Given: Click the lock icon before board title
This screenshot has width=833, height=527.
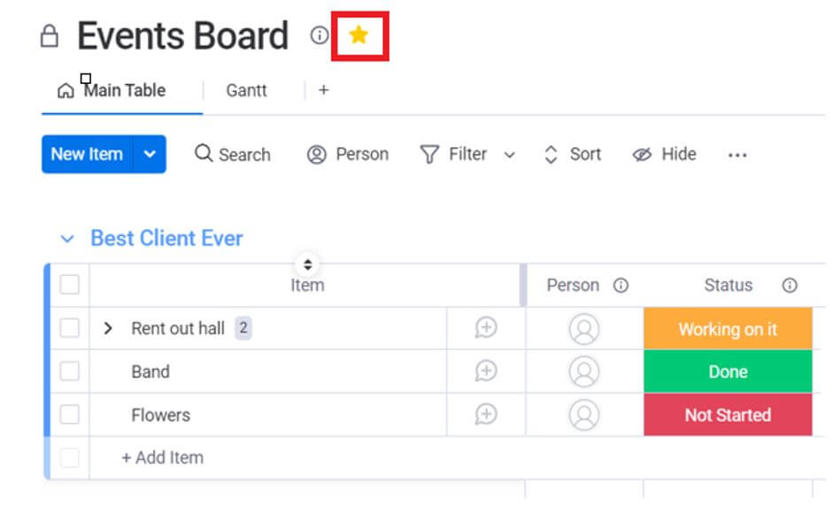Looking at the screenshot, I should click(x=50, y=36).
